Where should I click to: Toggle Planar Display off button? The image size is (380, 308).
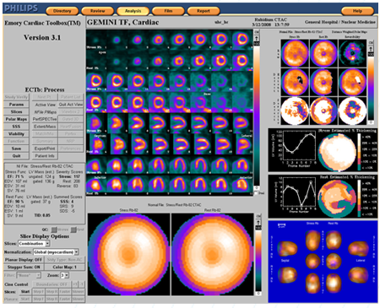click(x=24, y=260)
